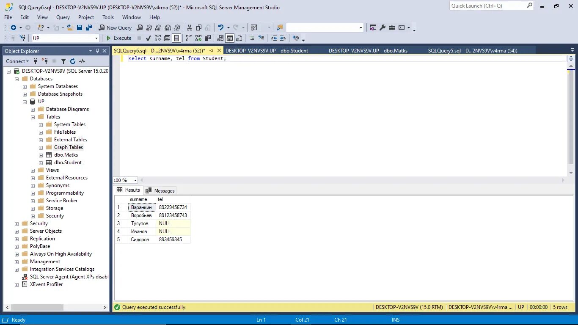
Task: Open the Connect dropdown in Object Explorer
Action: click(17, 61)
